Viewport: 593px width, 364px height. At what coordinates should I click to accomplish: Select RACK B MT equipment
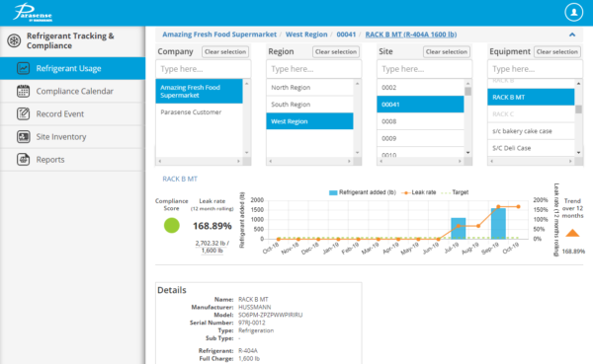click(531, 97)
